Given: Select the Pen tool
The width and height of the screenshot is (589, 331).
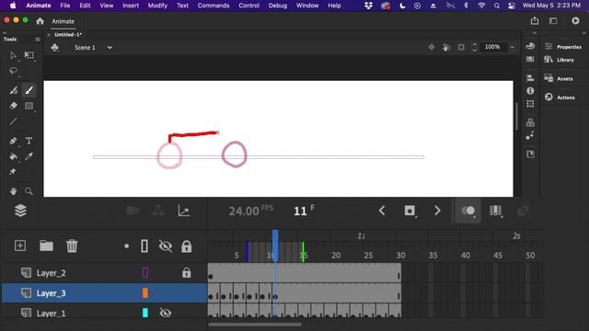Looking at the screenshot, I should (13, 141).
